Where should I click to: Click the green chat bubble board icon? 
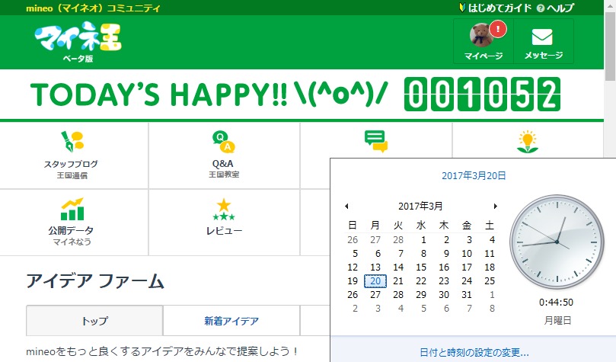coord(376,141)
